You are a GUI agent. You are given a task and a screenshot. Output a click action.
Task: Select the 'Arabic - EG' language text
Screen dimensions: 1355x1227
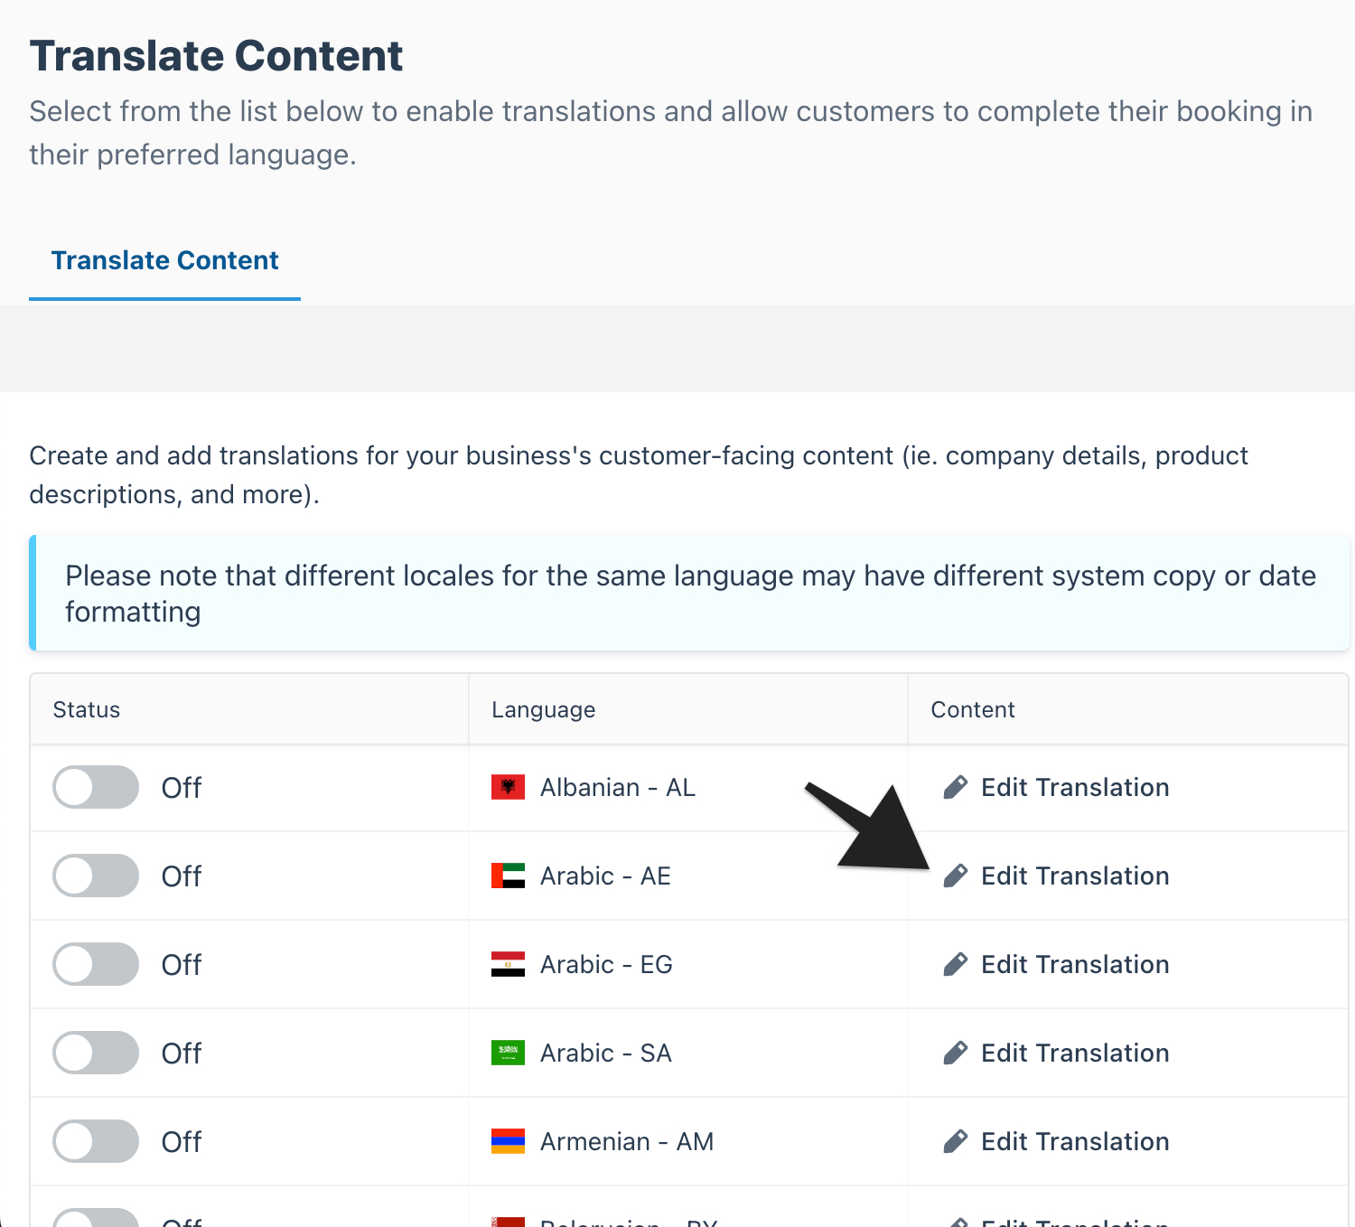(606, 964)
